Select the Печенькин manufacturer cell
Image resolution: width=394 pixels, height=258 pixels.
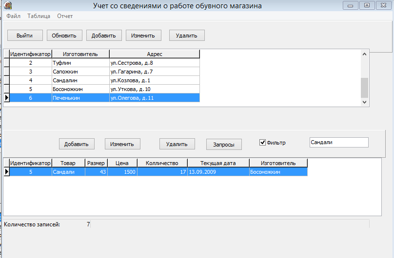(x=80, y=98)
